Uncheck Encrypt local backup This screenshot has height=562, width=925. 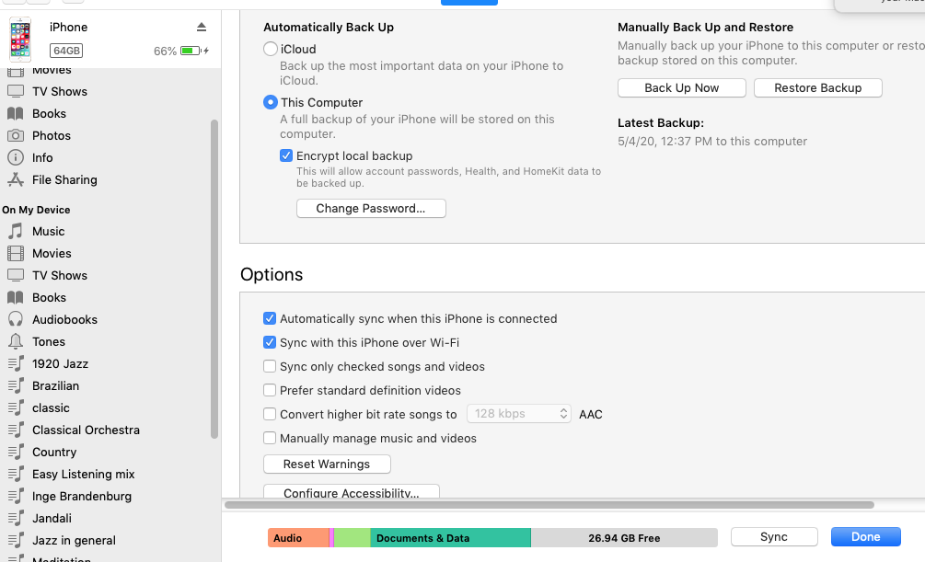click(x=286, y=156)
